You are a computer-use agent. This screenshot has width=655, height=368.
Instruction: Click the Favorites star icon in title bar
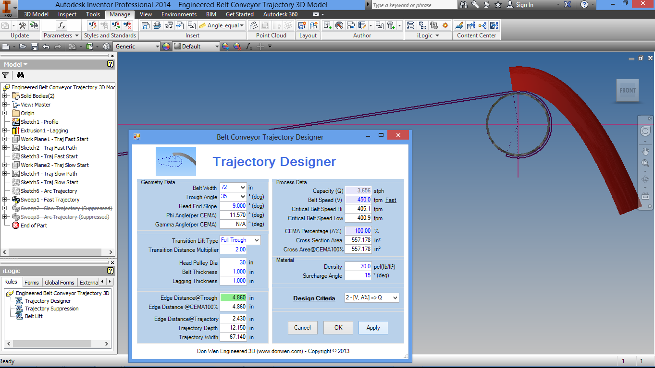click(498, 4)
